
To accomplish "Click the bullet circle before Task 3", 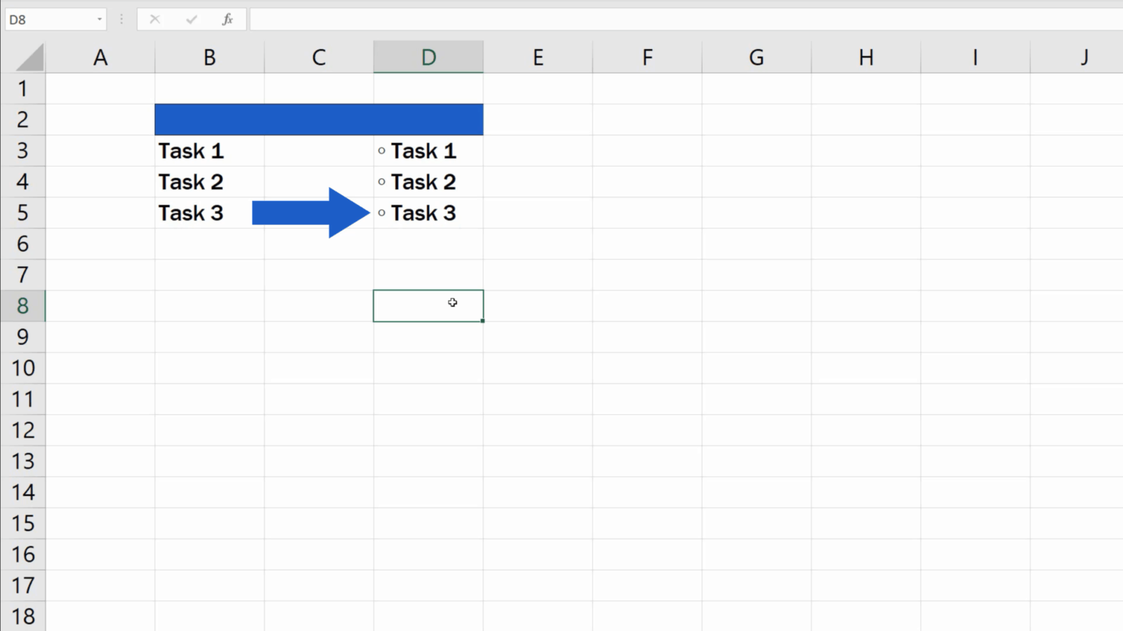I will click(x=382, y=213).
